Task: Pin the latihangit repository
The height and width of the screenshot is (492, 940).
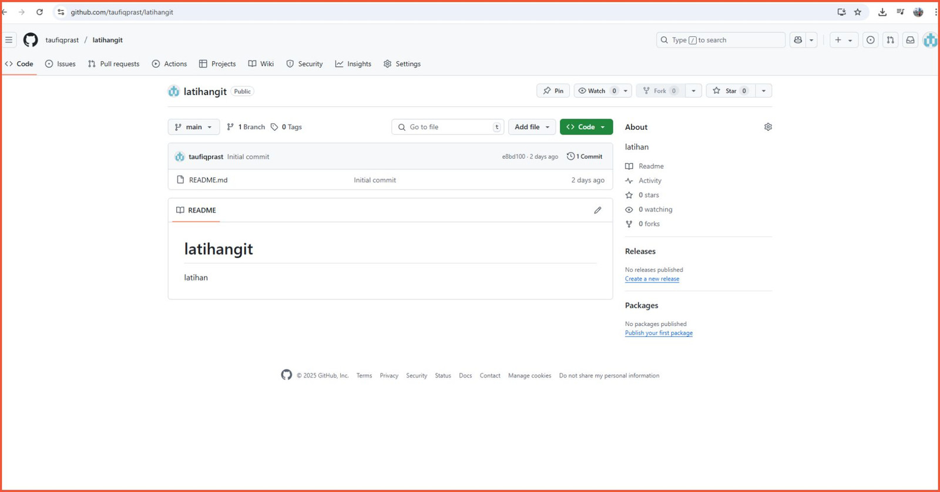Action: click(553, 91)
